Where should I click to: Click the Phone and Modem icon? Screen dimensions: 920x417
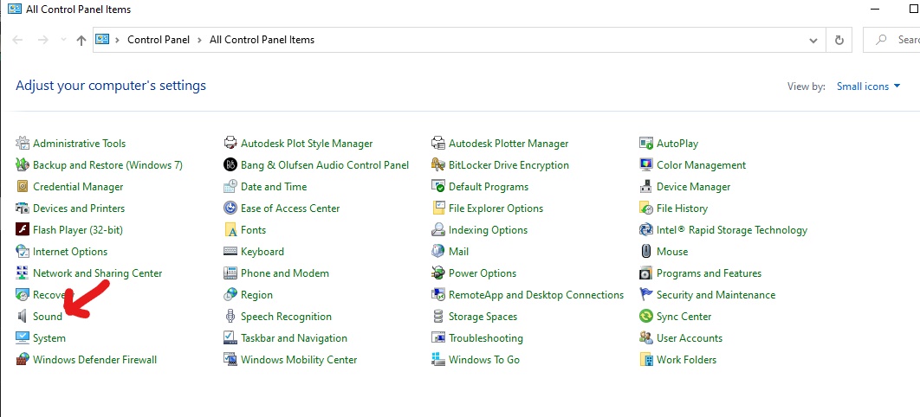point(230,273)
